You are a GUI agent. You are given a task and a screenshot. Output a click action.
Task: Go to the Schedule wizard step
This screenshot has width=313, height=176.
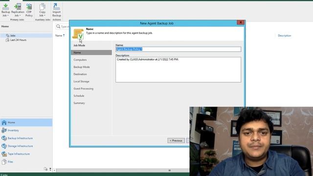(79, 96)
